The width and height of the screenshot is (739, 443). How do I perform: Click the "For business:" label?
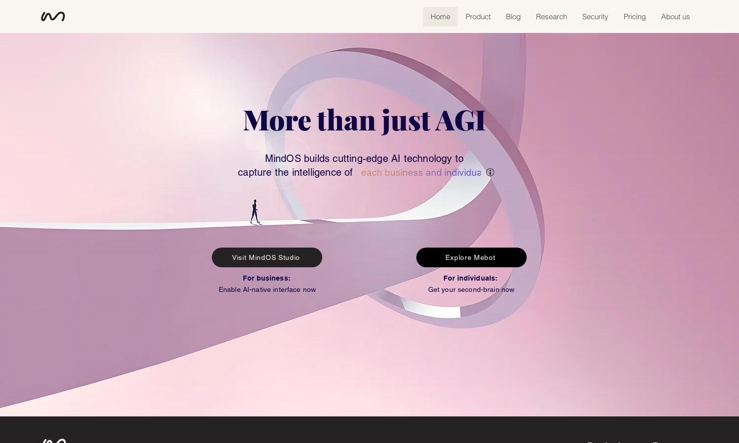[x=267, y=278]
